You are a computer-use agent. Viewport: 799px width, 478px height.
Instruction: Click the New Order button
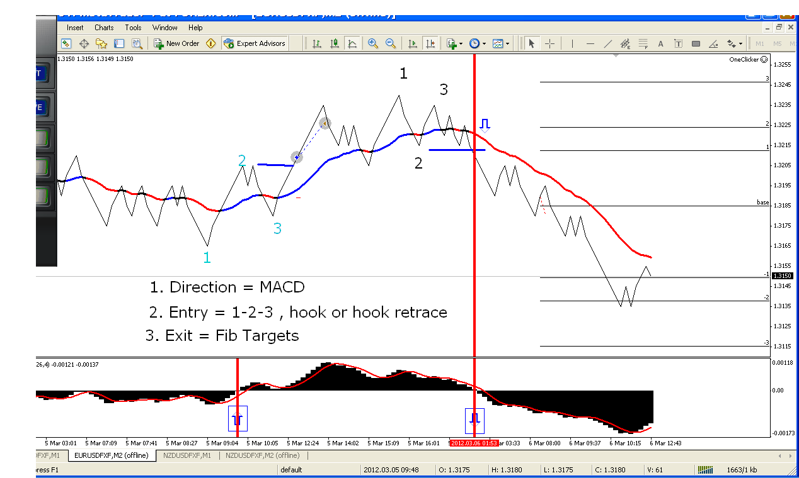(177, 43)
